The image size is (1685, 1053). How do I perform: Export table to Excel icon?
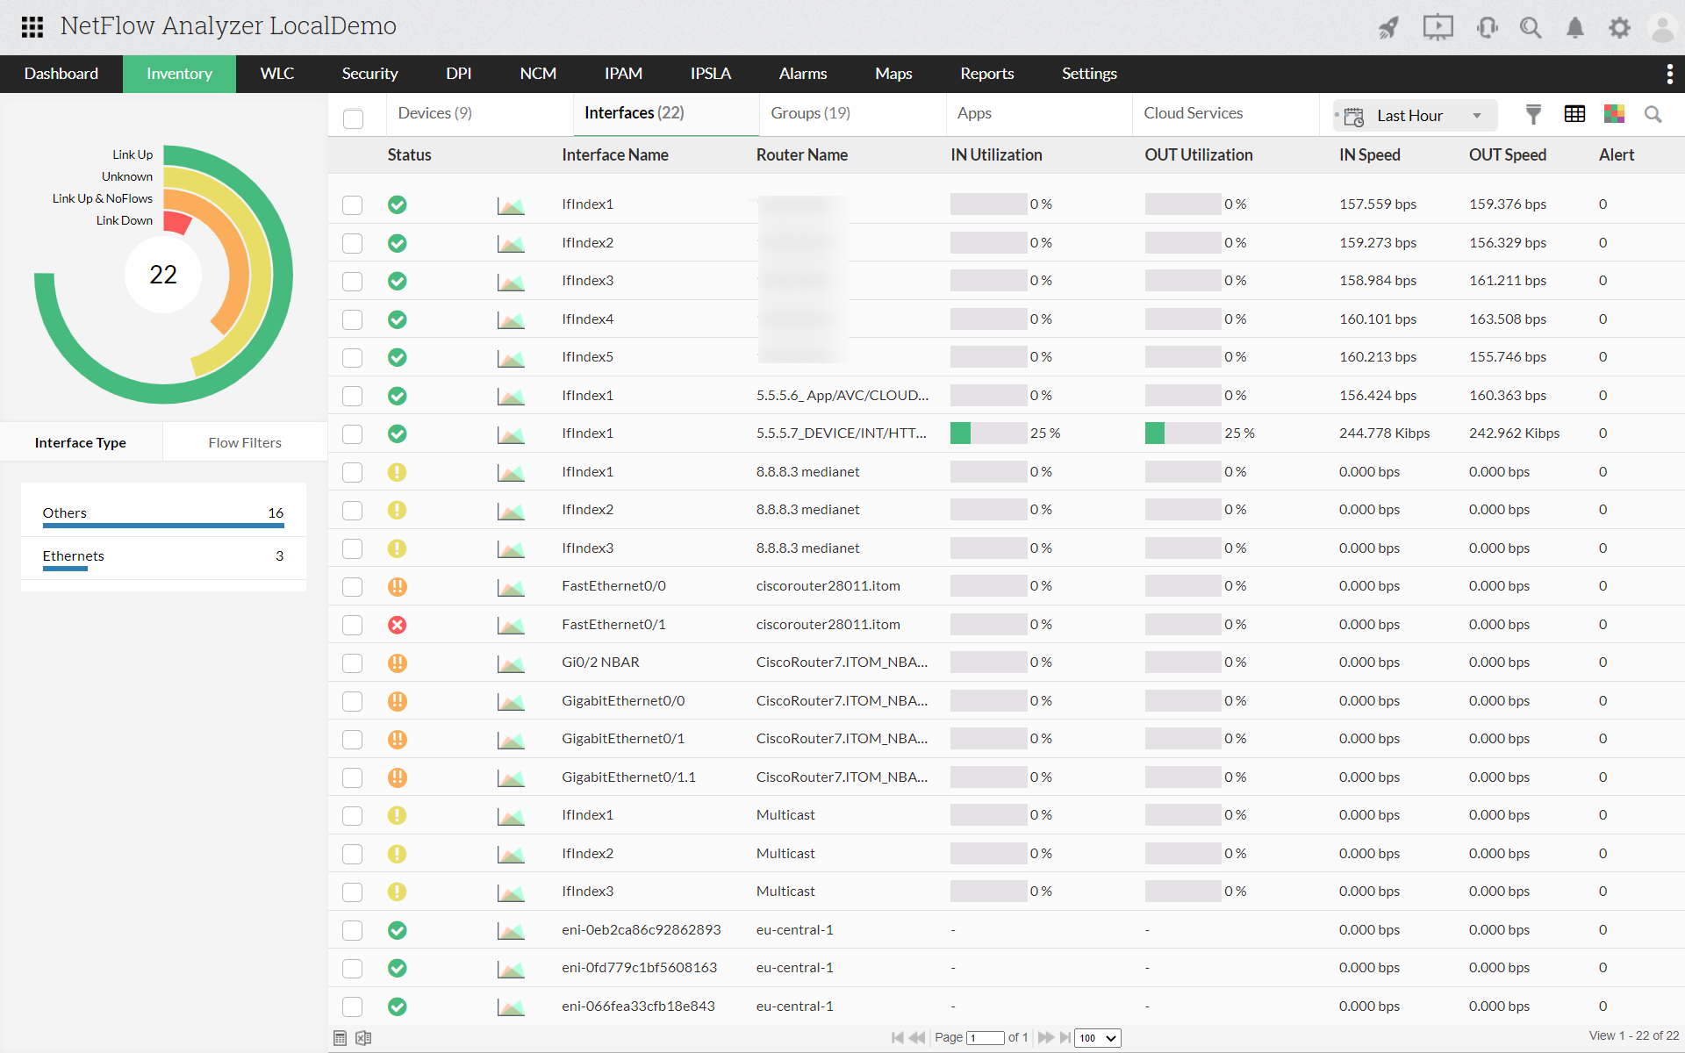[363, 1038]
